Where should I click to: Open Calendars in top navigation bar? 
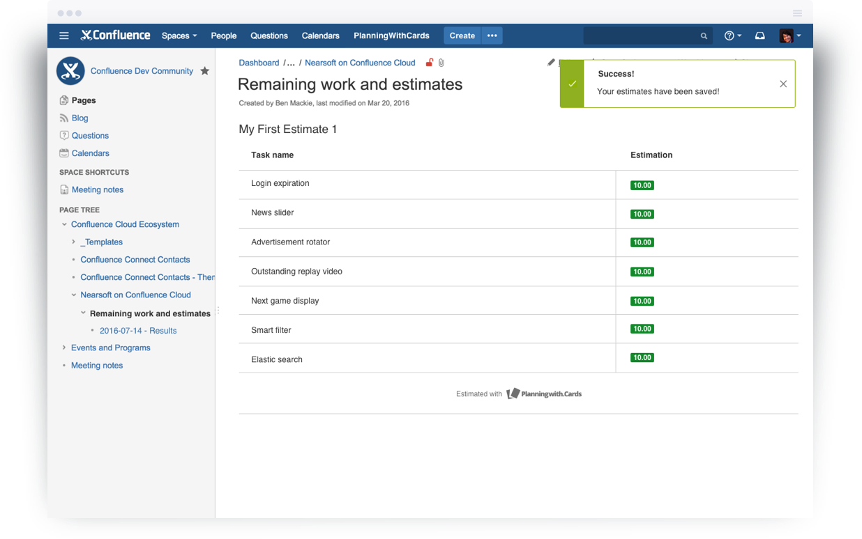pyautogui.click(x=320, y=36)
